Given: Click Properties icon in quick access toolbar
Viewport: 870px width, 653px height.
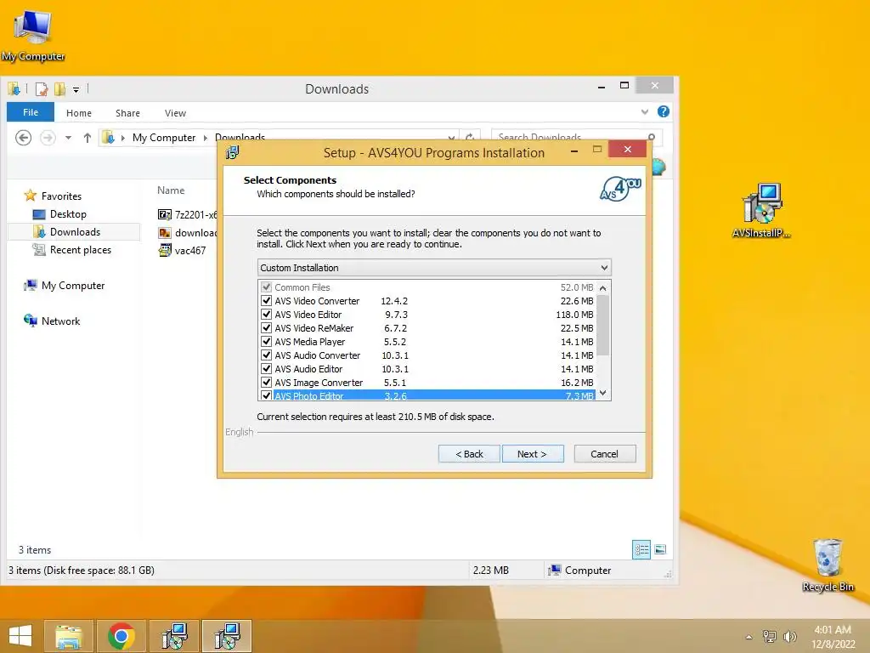Looking at the screenshot, I should point(42,88).
